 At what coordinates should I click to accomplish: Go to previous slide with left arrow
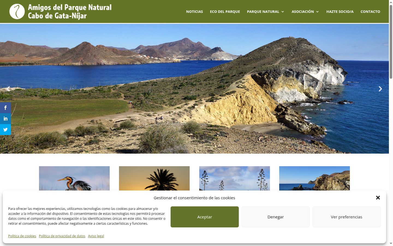click(8, 89)
